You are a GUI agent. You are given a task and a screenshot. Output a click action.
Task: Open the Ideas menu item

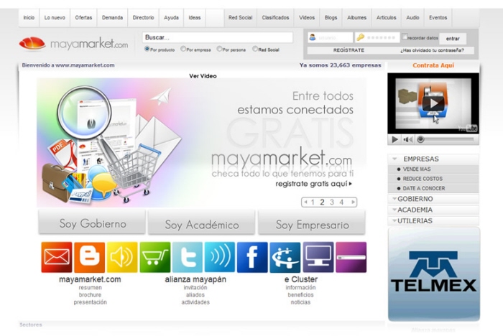(195, 18)
